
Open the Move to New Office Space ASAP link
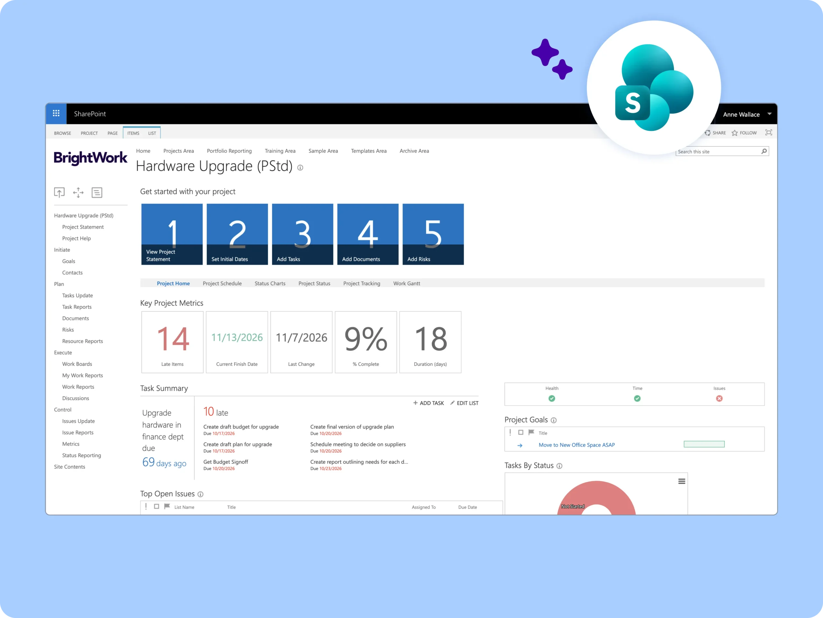(576, 445)
